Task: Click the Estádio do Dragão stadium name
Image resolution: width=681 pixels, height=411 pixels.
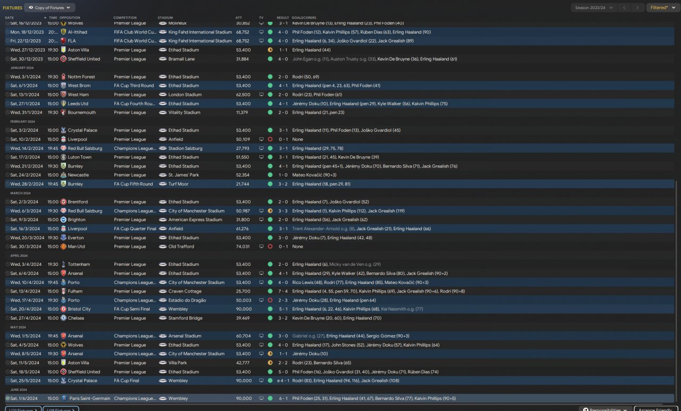Action: [x=187, y=300]
